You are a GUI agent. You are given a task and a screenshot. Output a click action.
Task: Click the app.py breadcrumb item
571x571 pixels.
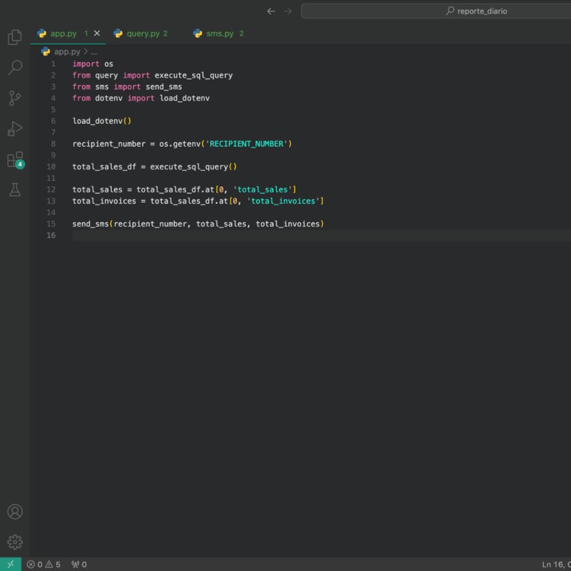(67, 52)
